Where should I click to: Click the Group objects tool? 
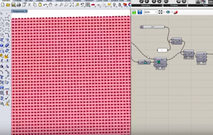click(2, 66)
